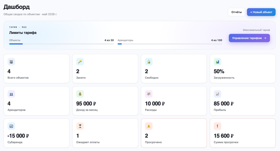Click the Объекты limit progress bar
280x151 pixels.
pyautogui.click(x=62, y=44)
